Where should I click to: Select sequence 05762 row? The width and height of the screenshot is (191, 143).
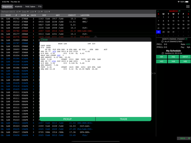[x=78, y=19]
